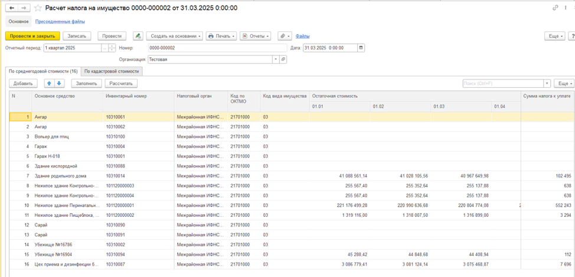Image resolution: width=575 pixels, height=277 pixels.
Task: Select the Вольер для птиц row
Action: [292, 137]
